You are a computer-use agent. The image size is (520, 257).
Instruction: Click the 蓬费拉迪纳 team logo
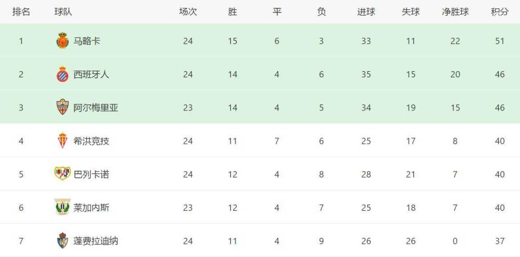point(62,240)
